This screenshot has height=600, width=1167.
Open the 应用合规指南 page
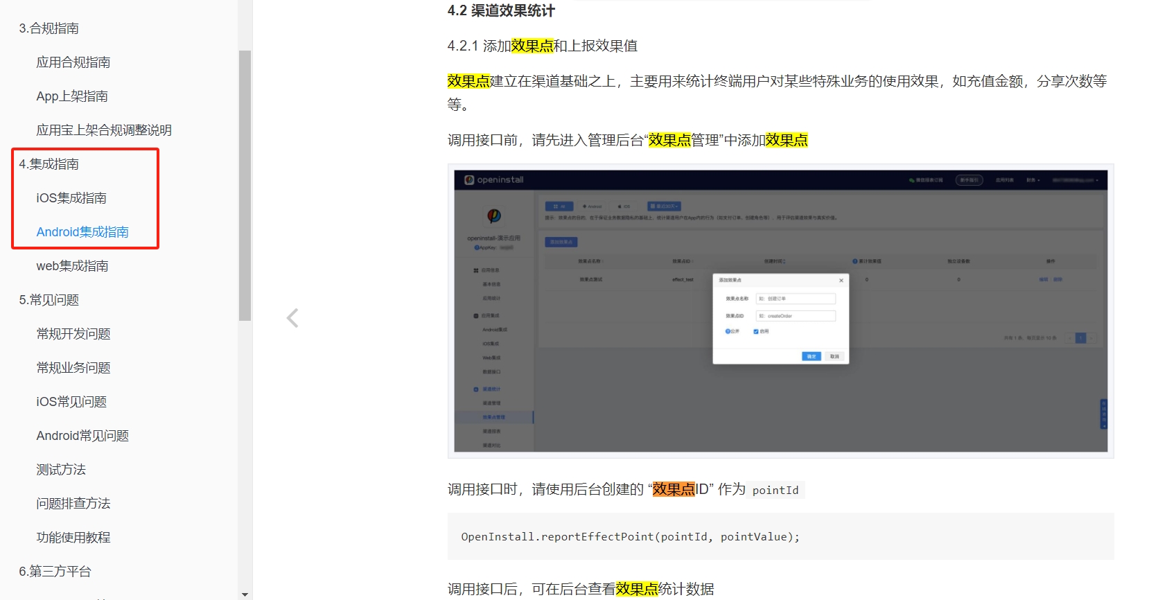pyautogui.click(x=73, y=62)
